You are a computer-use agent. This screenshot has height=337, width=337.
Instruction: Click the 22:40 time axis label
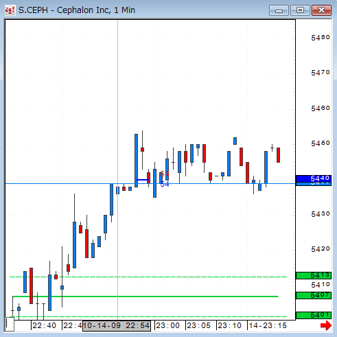44,325
